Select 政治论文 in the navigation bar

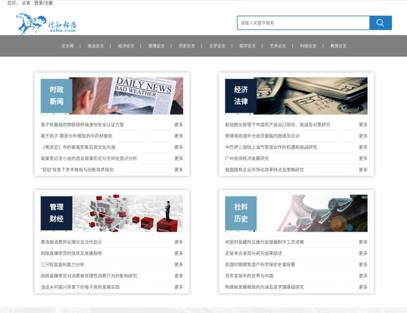(x=96, y=46)
